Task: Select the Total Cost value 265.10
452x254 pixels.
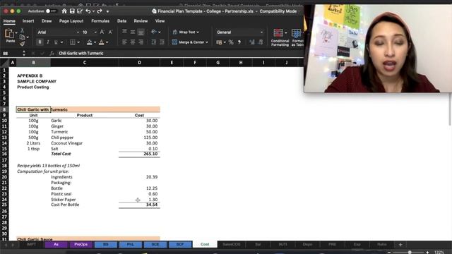Action: 139,154
